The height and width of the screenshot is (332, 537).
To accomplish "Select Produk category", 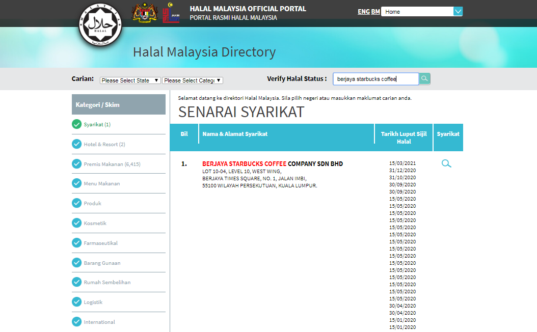I will pyautogui.click(x=92, y=204).
